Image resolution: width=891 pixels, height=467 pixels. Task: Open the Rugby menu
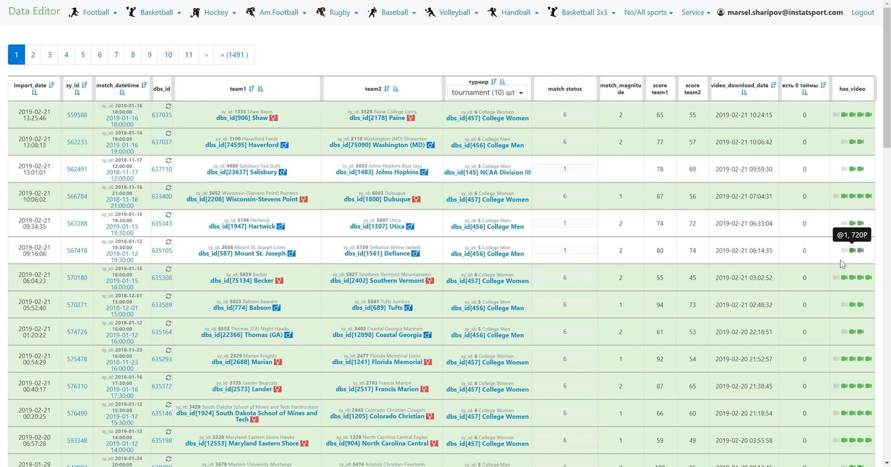[x=337, y=12]
